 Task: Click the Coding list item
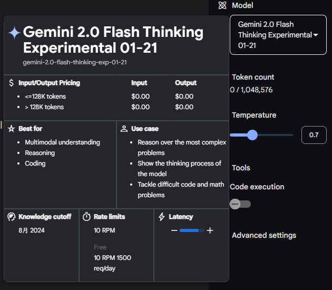click(35, 163)
